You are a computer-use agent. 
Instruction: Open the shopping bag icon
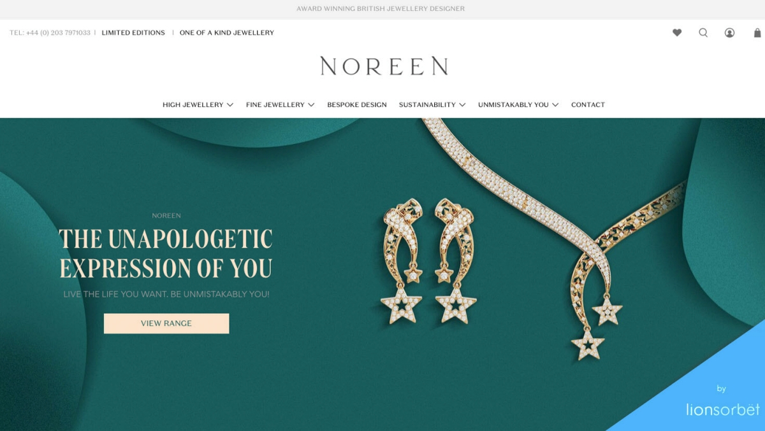[x=757, y=32]
